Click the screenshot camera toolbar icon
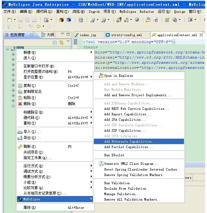 pos(190,20)
